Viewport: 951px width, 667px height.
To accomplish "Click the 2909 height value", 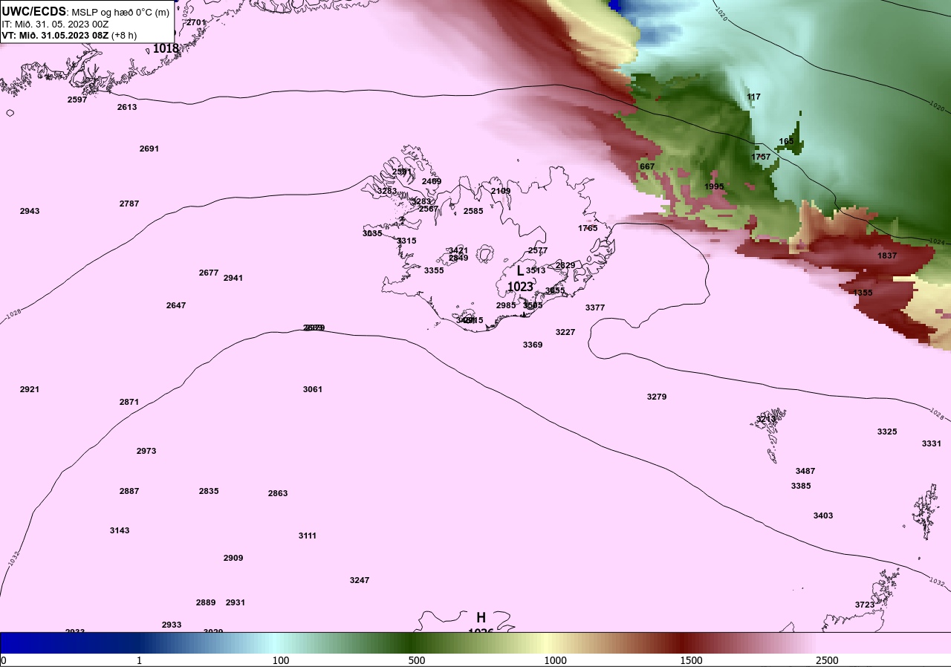I will pos(233,558).
